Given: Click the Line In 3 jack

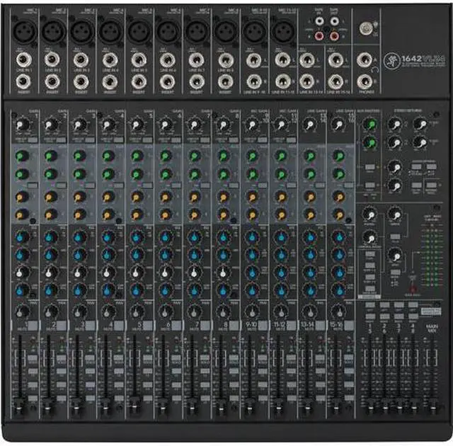Looking at the screenshot, I should coord(81,60).
